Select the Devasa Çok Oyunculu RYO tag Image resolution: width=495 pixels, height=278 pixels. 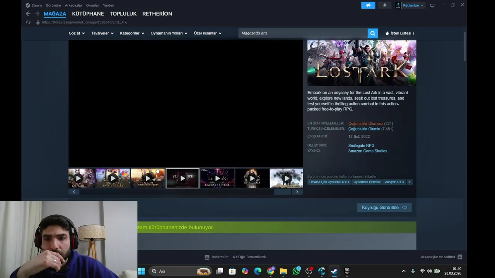(329, 182)
